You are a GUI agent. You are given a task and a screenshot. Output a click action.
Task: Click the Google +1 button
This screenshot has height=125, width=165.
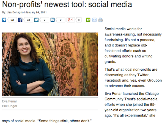pyautogui.click(x=71, y=20)
